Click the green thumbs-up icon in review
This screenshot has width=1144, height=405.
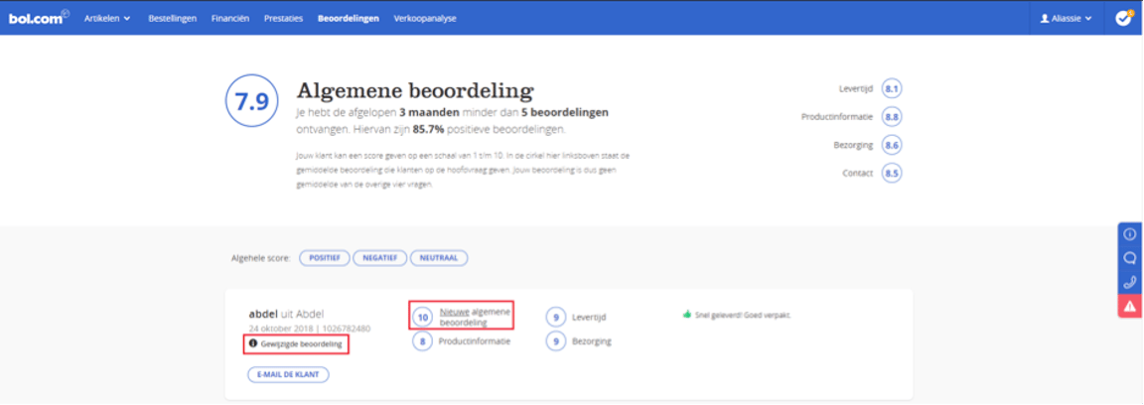click(686, 314)
